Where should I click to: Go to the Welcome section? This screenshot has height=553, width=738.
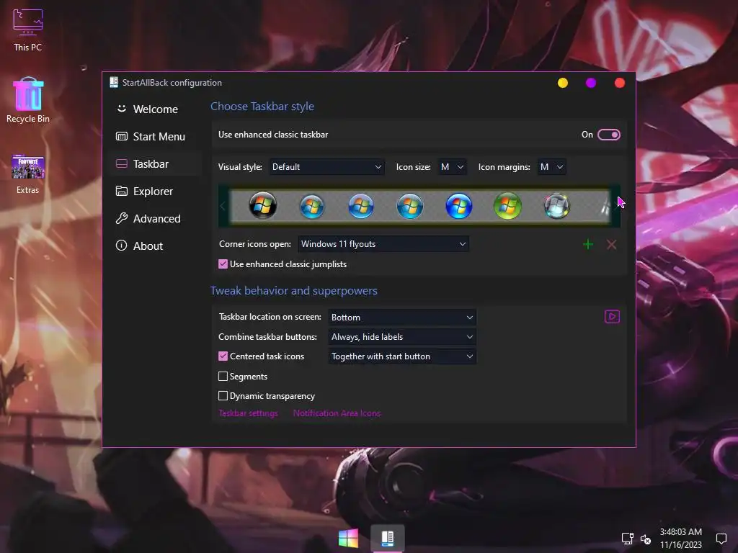pyautogui.click(x=154, y=109)
